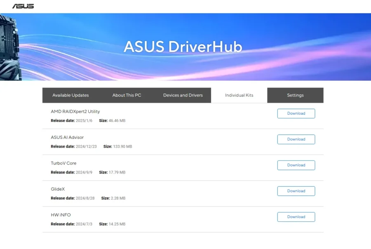Click the 2.28 MB size value

(x=118, y=198)
